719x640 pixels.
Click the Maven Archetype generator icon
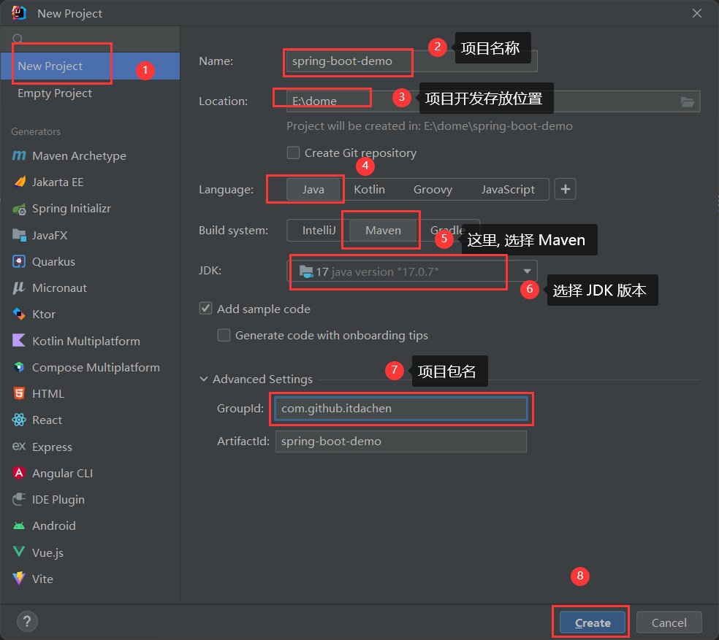(19, 156)
